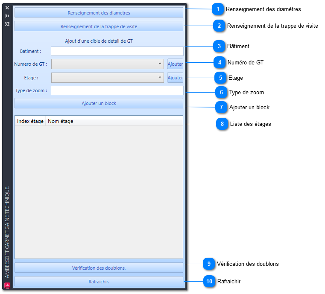Click the Batiment : label
The width and height of the screenshot is (325, 294).
pos(30,51)
